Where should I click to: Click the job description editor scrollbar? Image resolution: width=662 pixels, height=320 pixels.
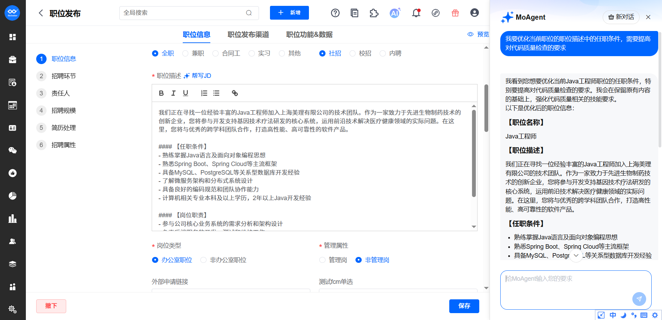point(474,153)
